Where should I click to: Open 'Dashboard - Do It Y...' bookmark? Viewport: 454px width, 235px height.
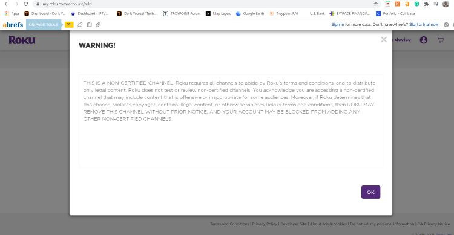[45, 13]
